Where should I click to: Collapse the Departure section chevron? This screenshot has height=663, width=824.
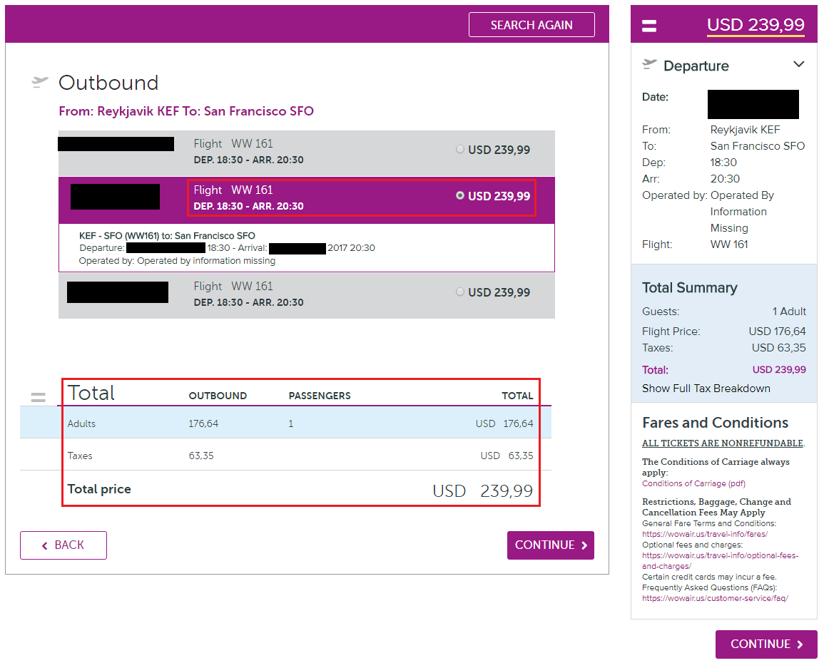(x=799, y=65)
